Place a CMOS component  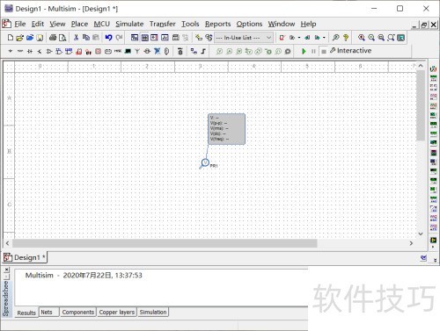(x=69, y=51)
